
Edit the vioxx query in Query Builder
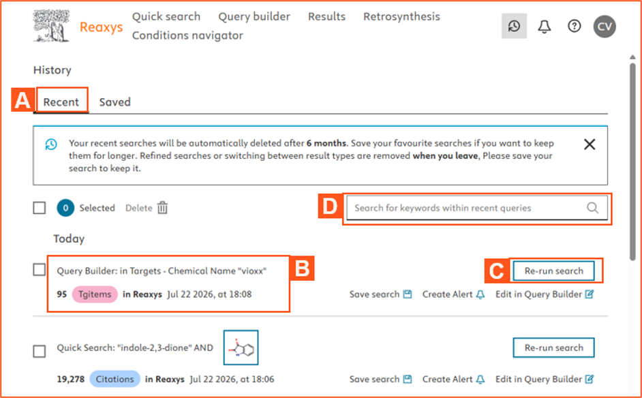[x=545, y=294]
